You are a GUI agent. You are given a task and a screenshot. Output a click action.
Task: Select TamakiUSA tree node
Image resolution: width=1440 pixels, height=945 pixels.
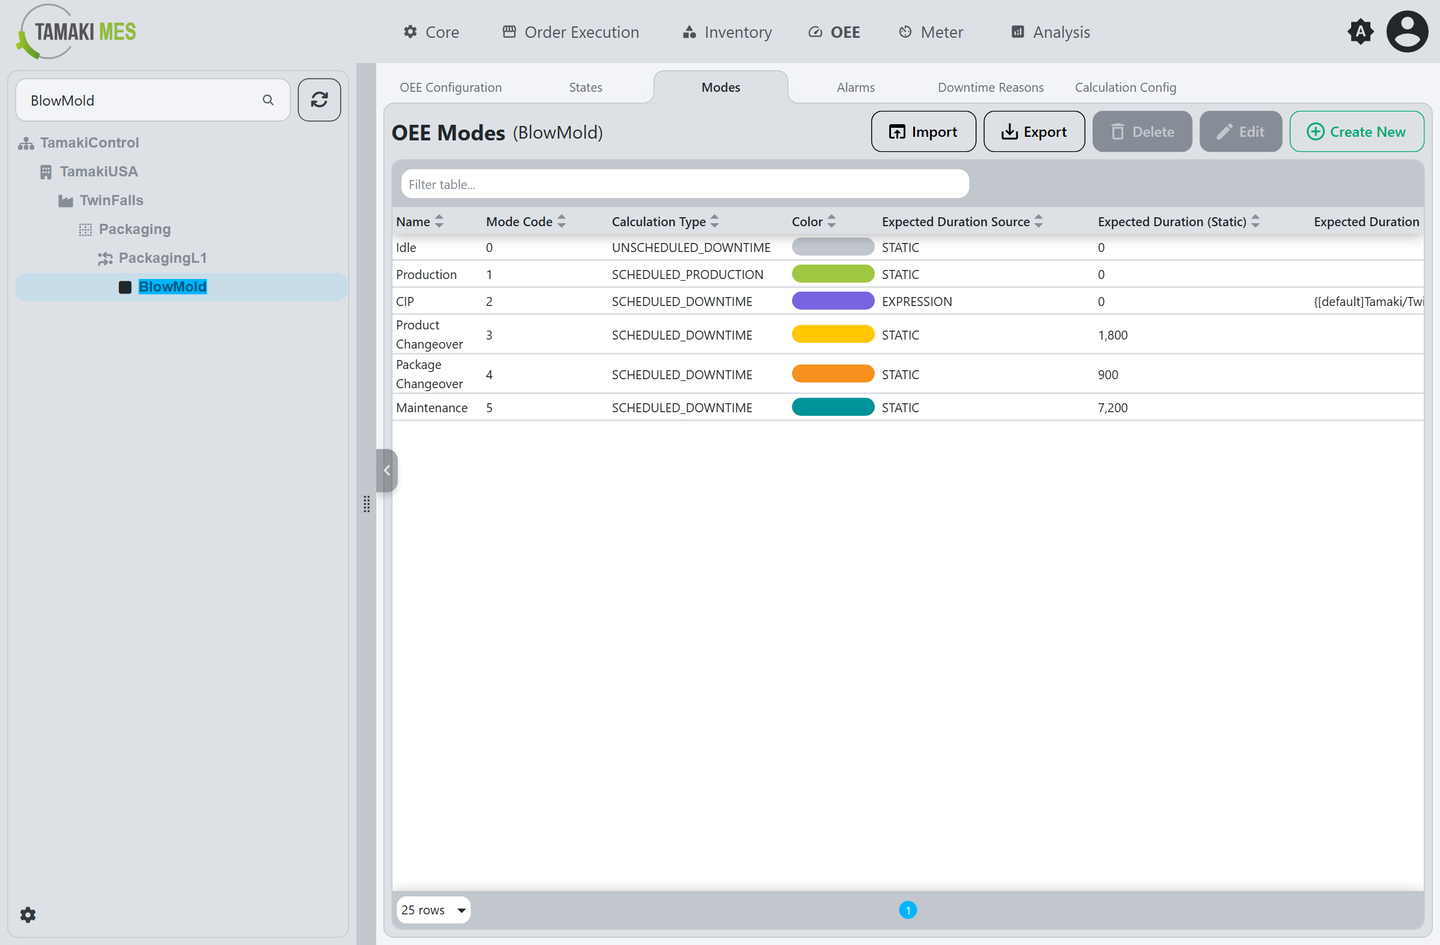coord(98,172)
